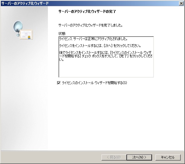Click the empty white area below the checkbox

point(115,115)
